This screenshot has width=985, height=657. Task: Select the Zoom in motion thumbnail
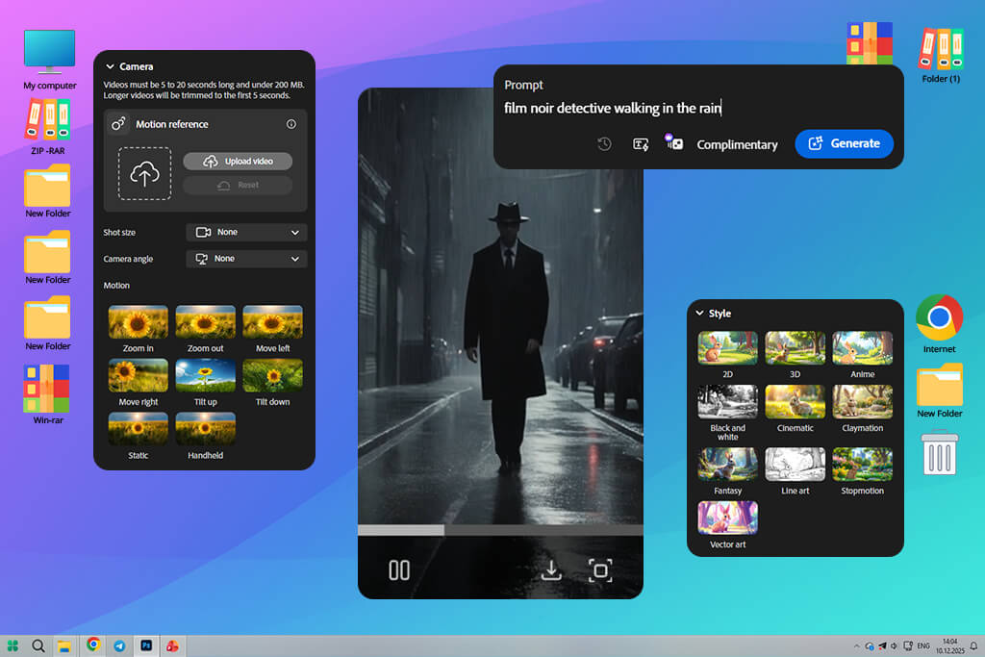[x=139, y=322]
